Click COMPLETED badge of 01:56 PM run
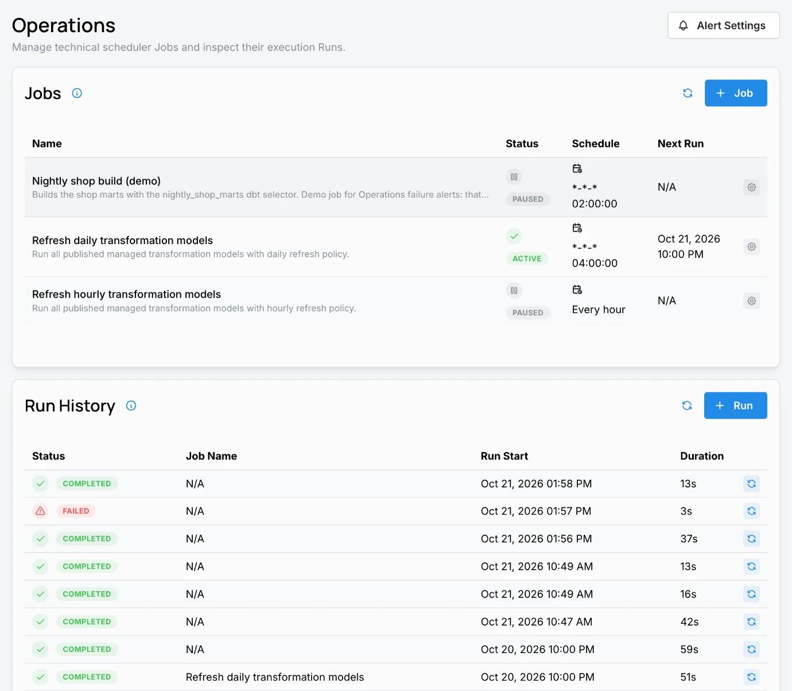This screenshot has width=792, height=691. pos(87,539)
